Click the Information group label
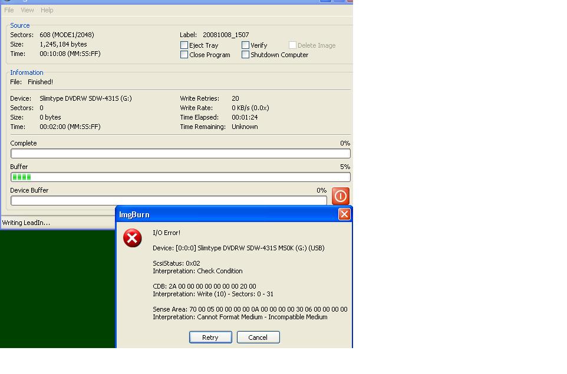The width and height of the screenshot is (567, 374). [x=27, y=72]
